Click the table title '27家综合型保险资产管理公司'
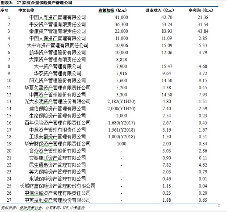The height and width of the screenshot is (212, 227). pos(44,3)
